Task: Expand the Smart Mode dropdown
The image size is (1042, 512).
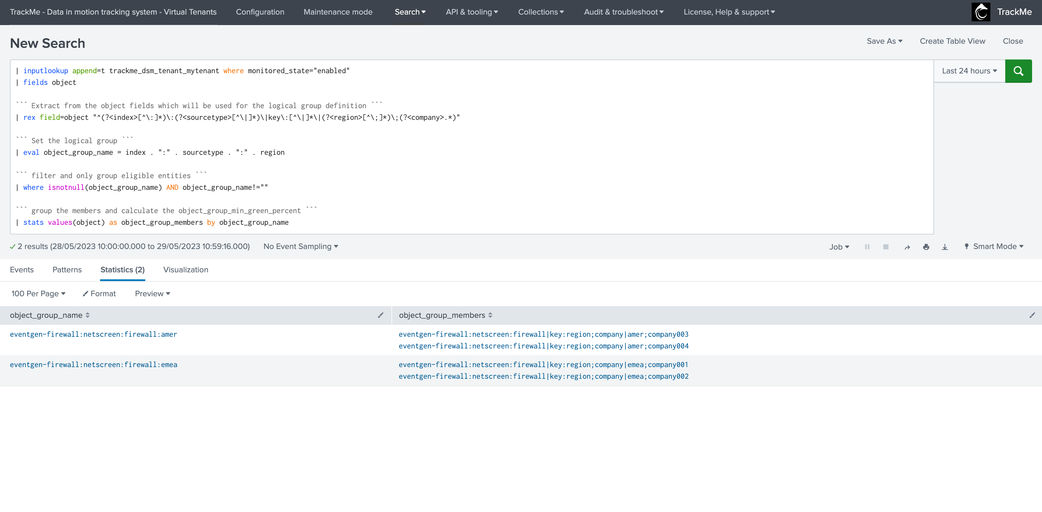Action: pos(994,247)
